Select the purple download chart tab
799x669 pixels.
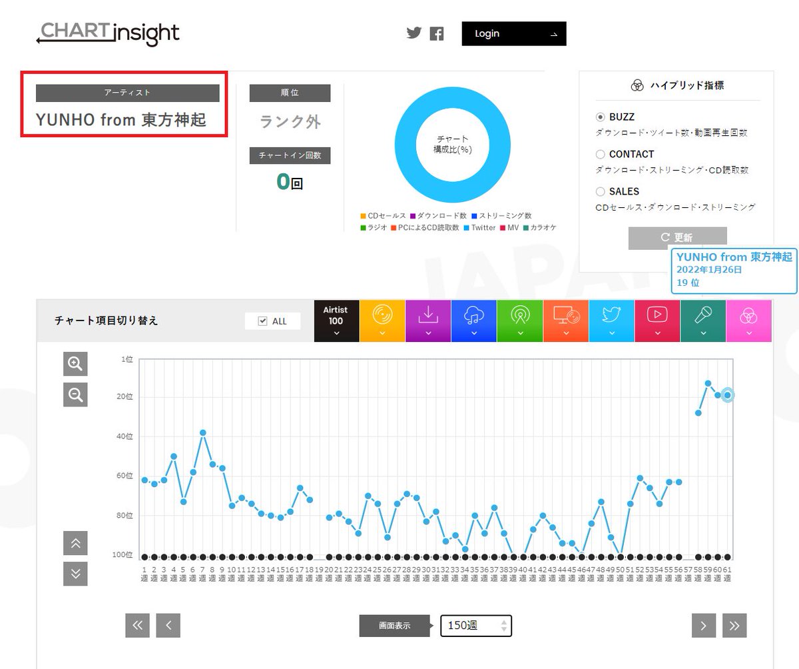coord(428,321)
